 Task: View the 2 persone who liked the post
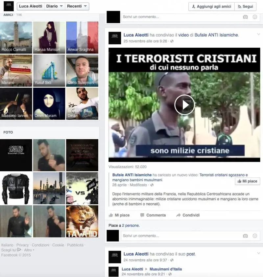pos(131,226)
